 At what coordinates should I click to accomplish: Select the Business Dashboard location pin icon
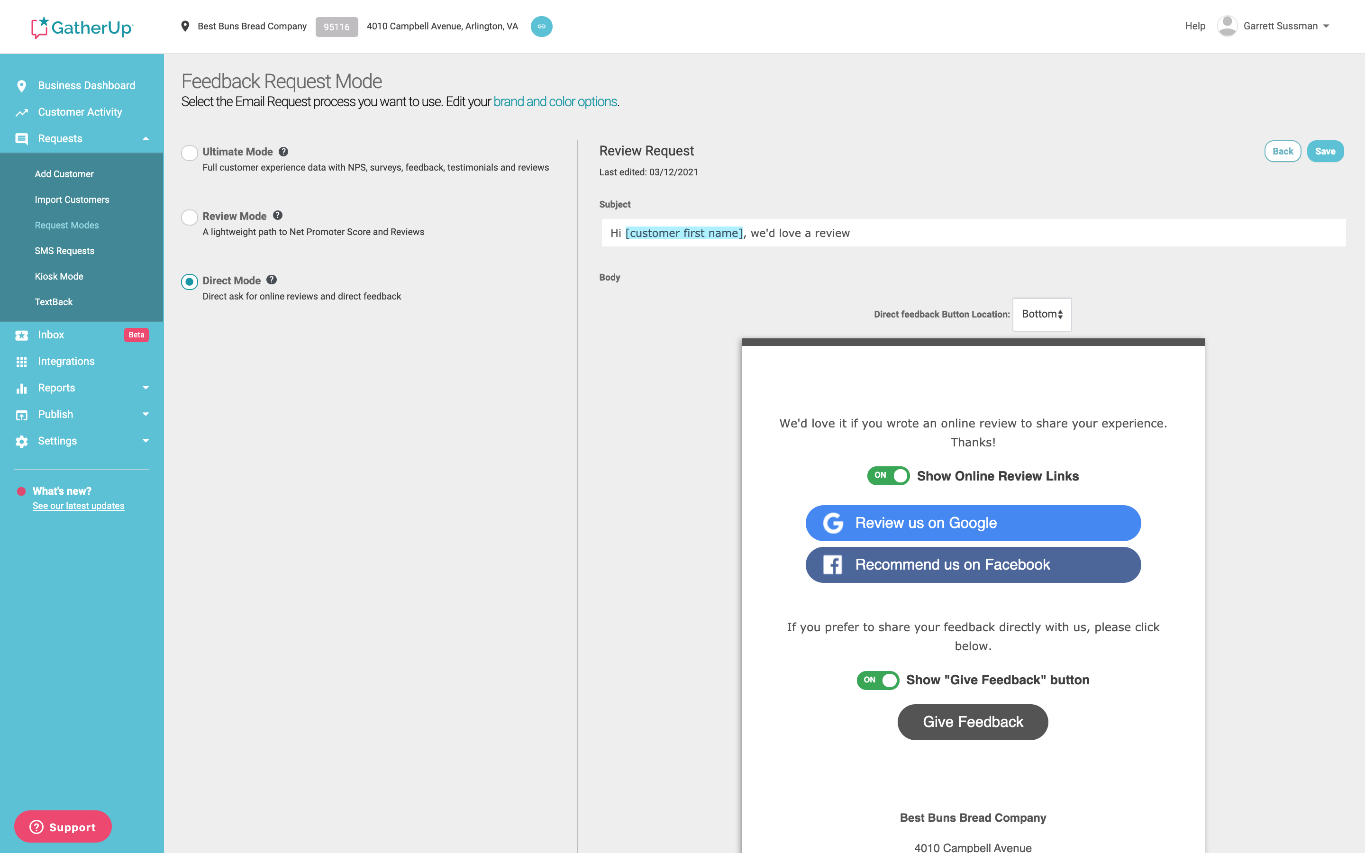click(x=21, y=85)
